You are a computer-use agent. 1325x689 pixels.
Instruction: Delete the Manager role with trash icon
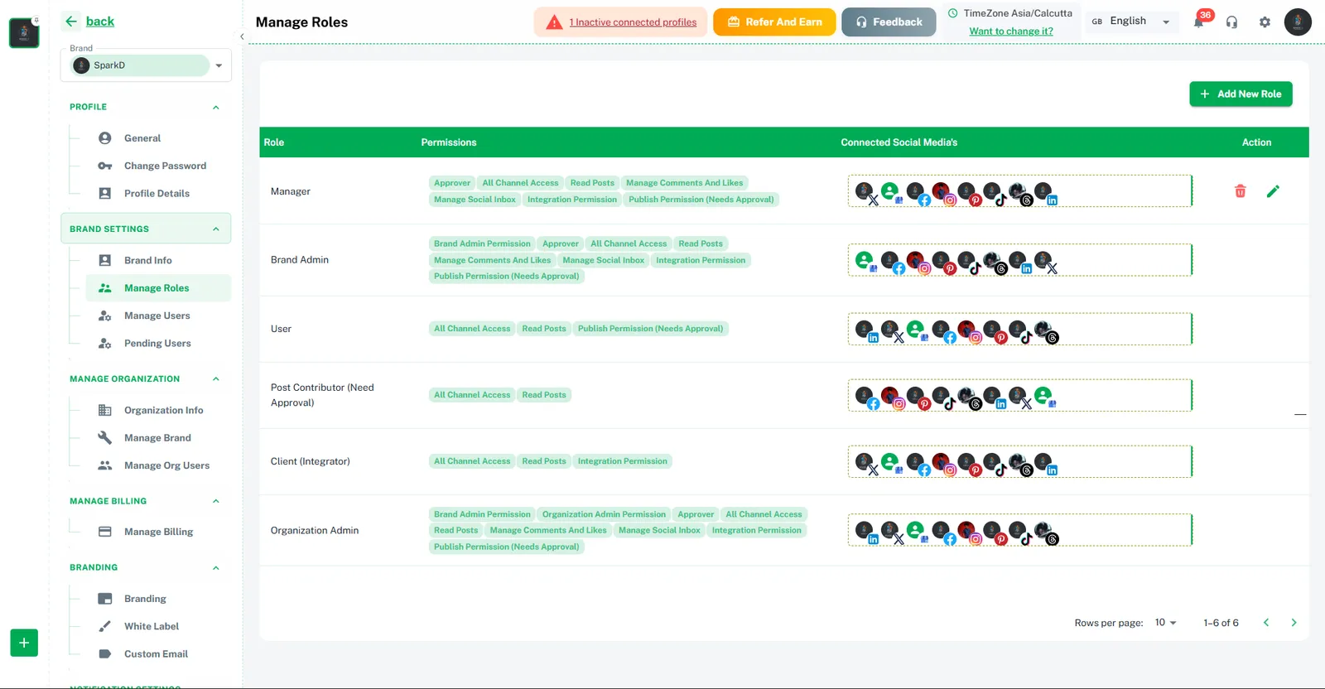pyautogui.click(x=1240, y=191)
